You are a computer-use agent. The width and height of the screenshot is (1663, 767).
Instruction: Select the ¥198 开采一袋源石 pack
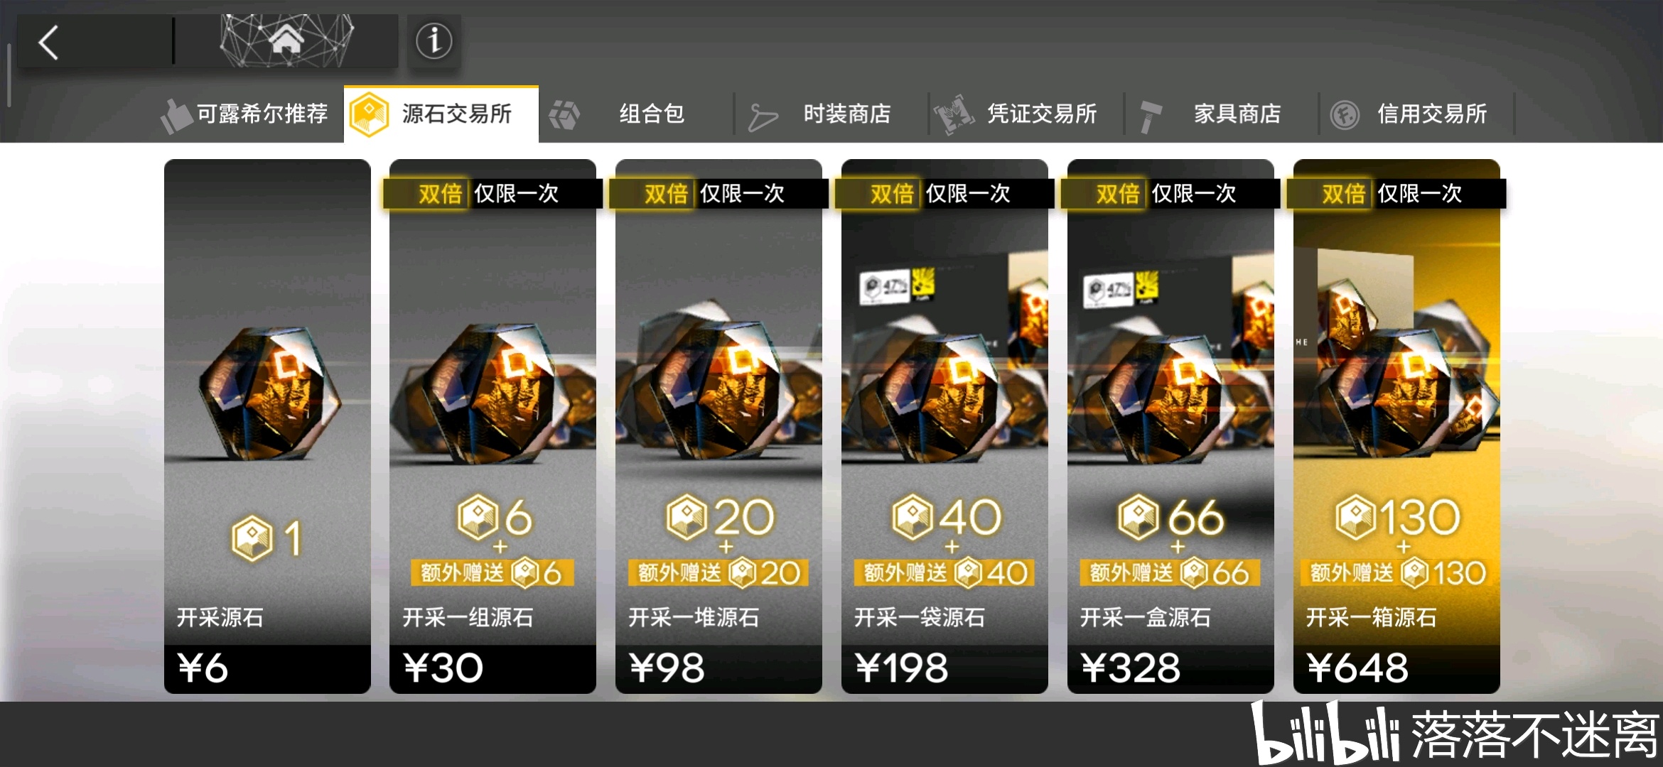[x=944, y=426]
